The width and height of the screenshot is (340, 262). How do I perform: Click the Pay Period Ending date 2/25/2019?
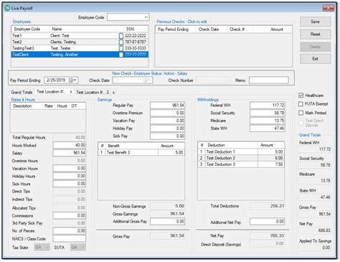(56, 80)
